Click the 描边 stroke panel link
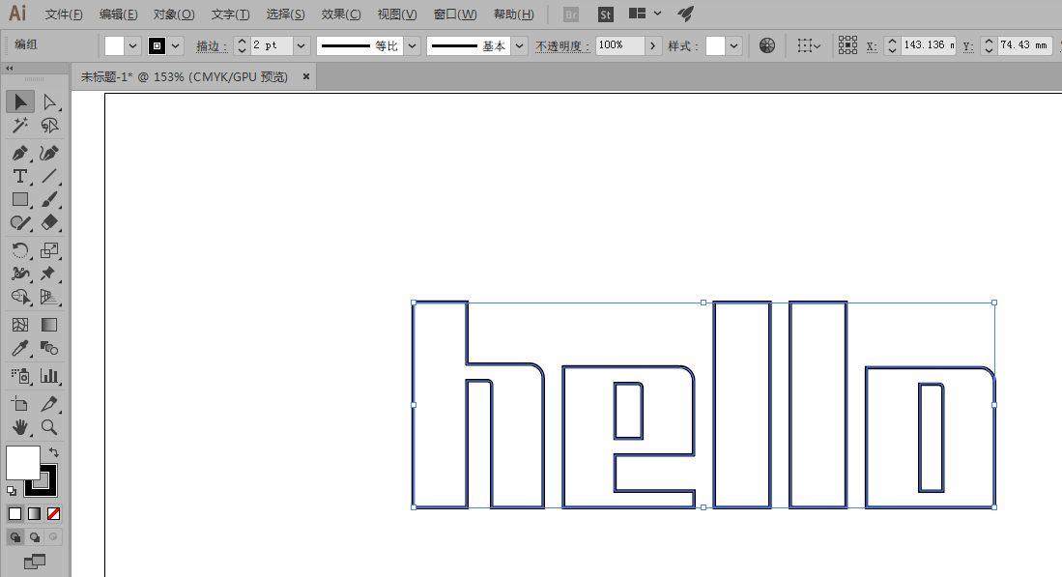 211,46
